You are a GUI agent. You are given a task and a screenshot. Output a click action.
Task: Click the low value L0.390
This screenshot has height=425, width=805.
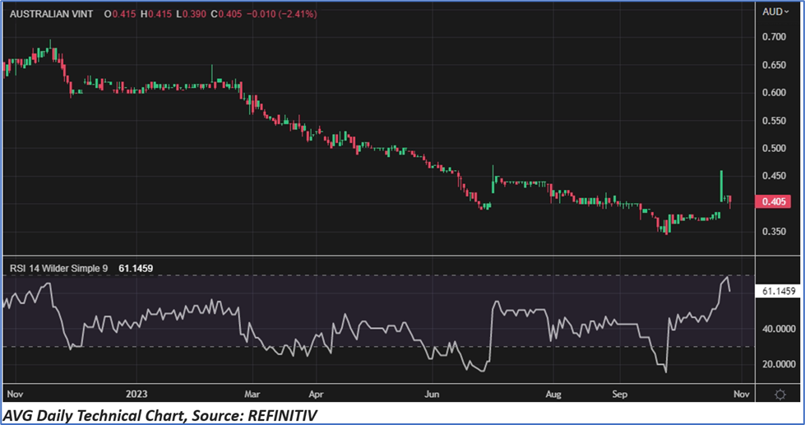tap(191, 14)
